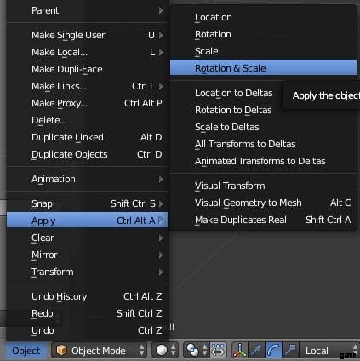
Task: Open the pivot point selector icon
Action: (197, 351)
